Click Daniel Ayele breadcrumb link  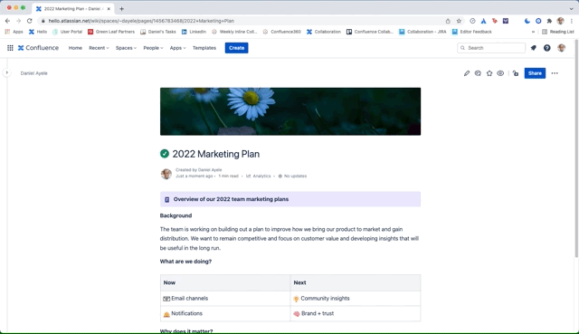[x=34, y=73]
